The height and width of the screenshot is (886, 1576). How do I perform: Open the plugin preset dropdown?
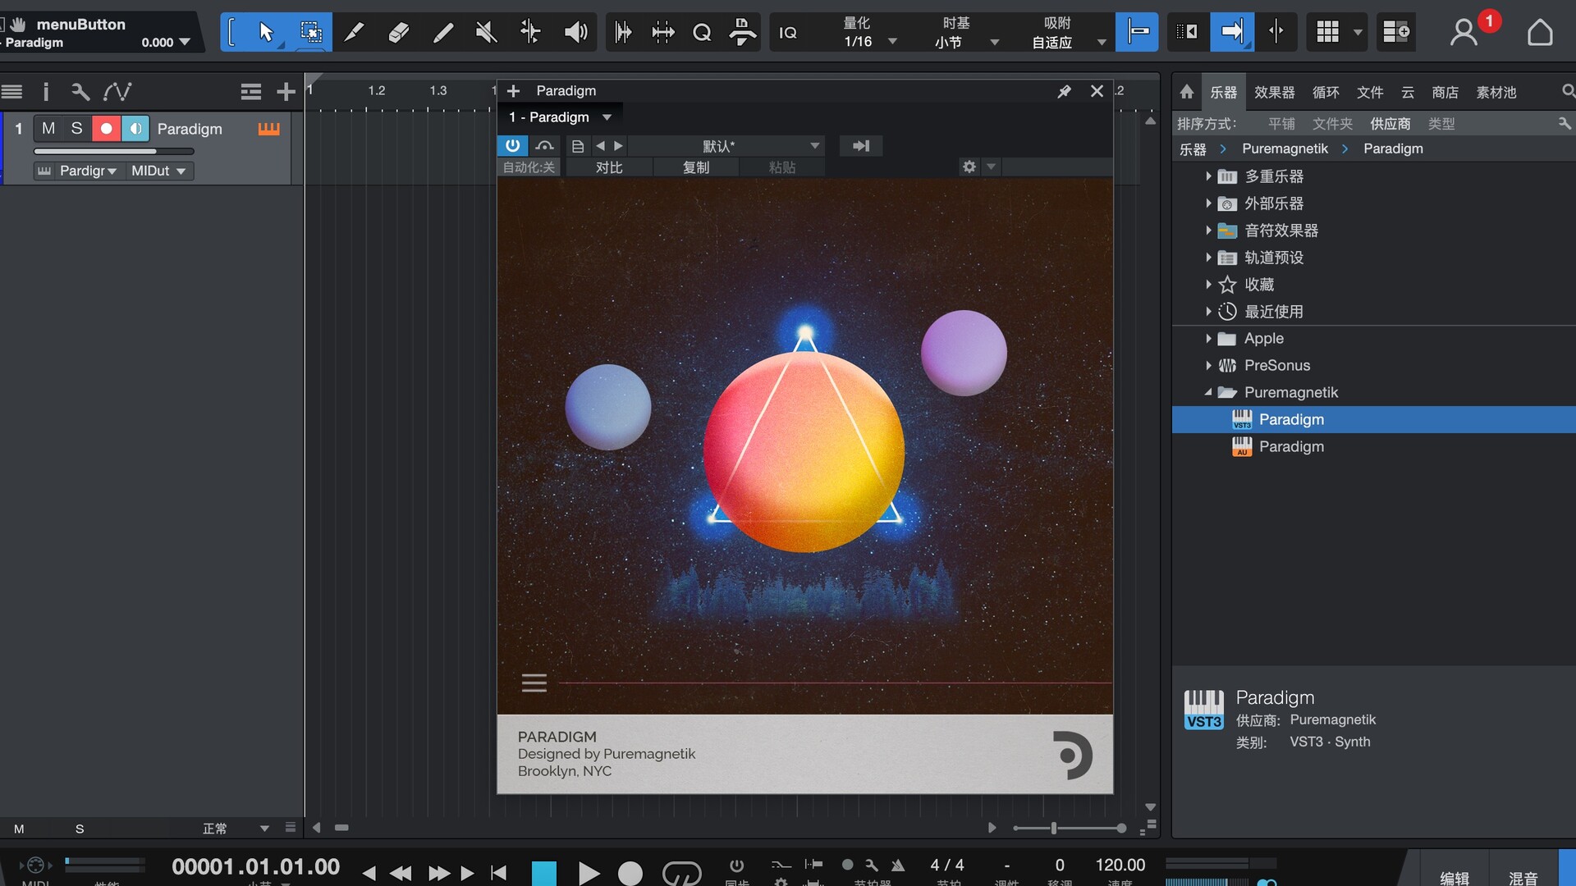pyautogui.click(x=726, y=145)
